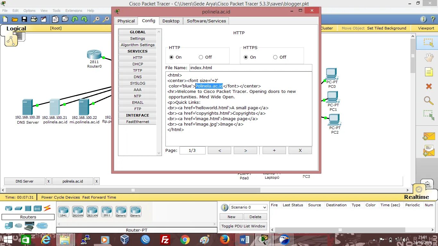The image size is (438, 246).
Task: Go to previous page with < button
Action: click(220, 151)
